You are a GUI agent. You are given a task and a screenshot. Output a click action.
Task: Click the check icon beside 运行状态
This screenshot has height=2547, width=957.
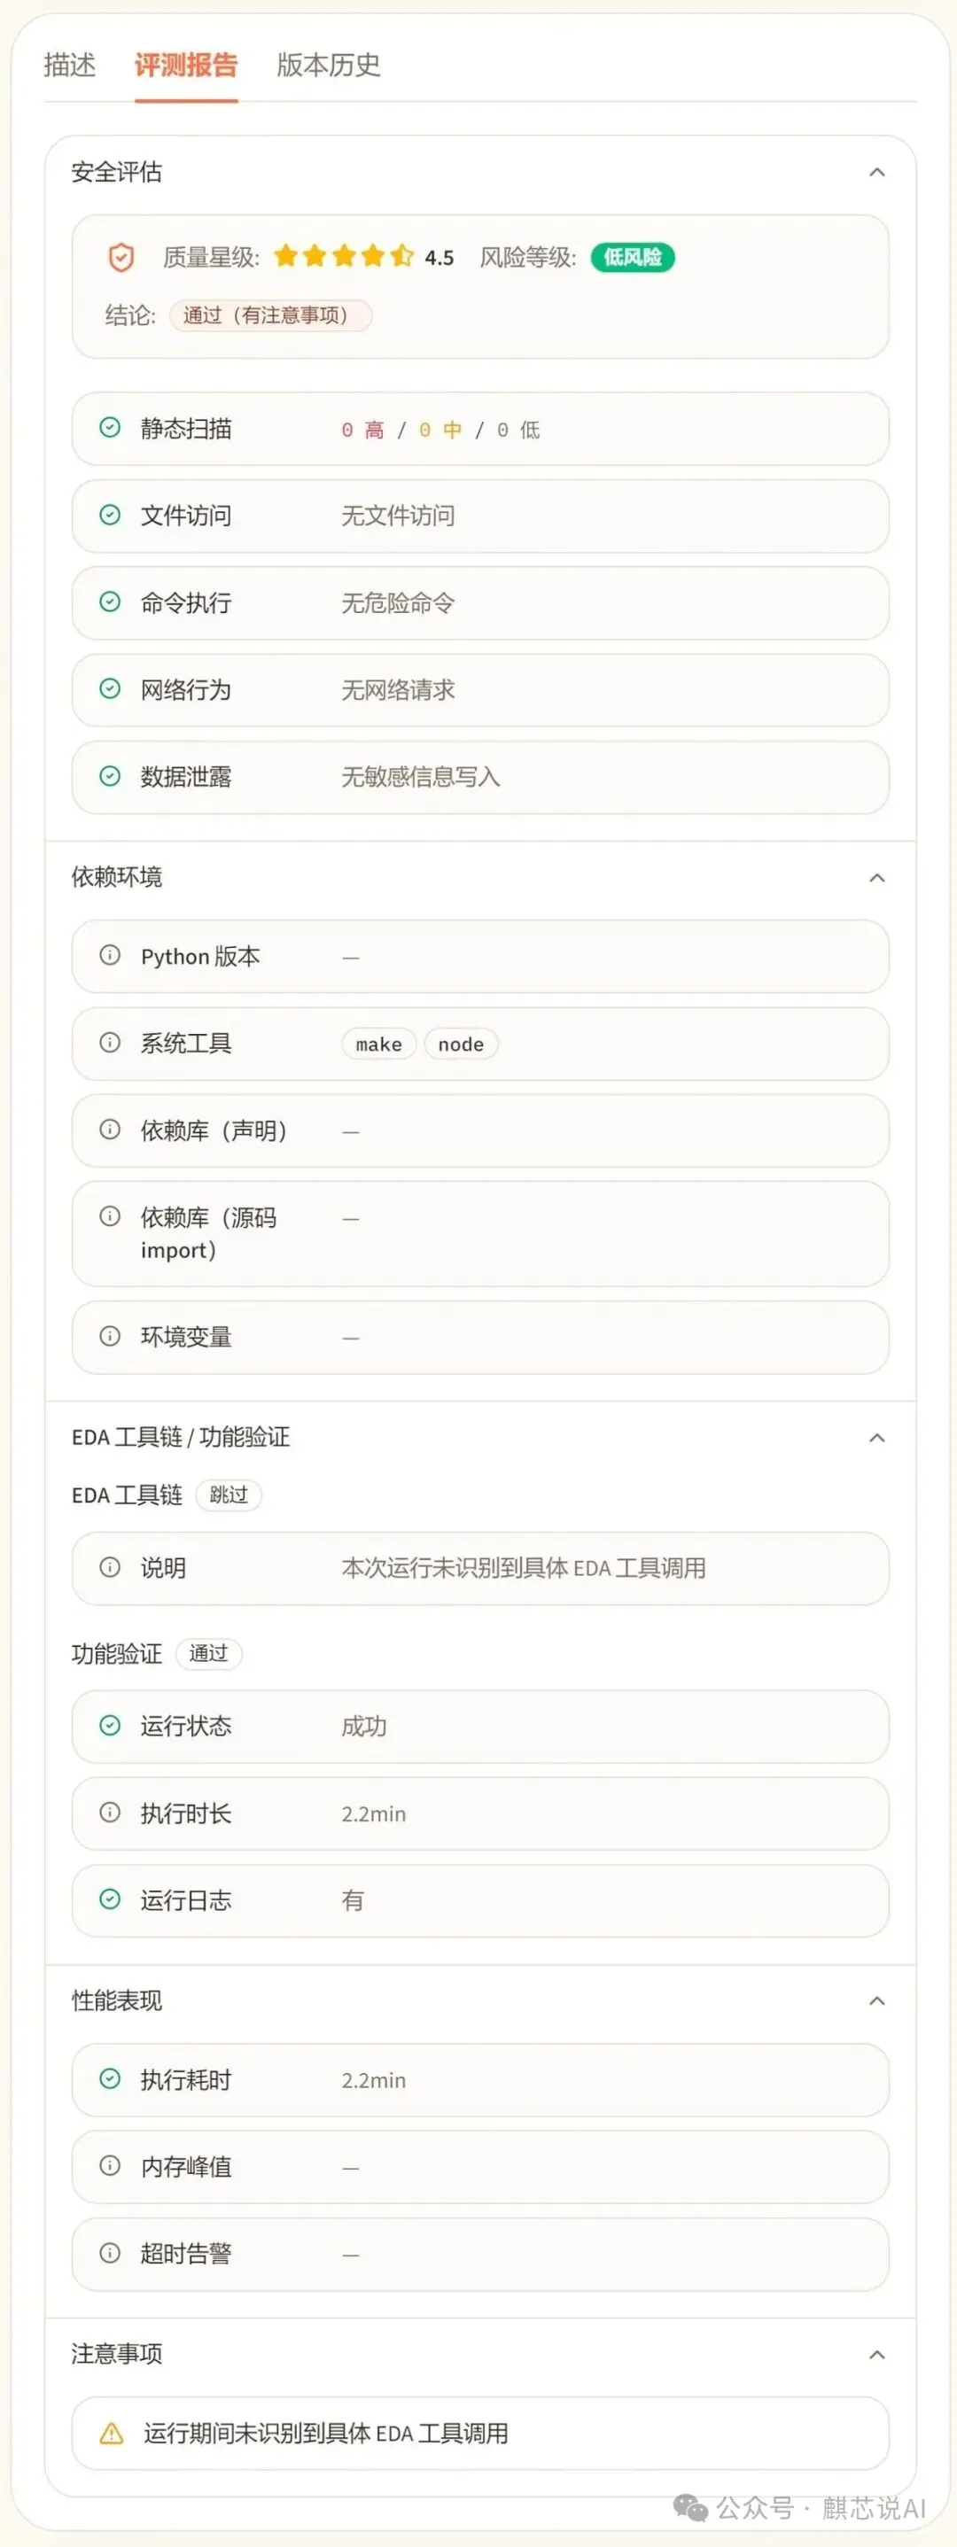[x=110, y=1726]
